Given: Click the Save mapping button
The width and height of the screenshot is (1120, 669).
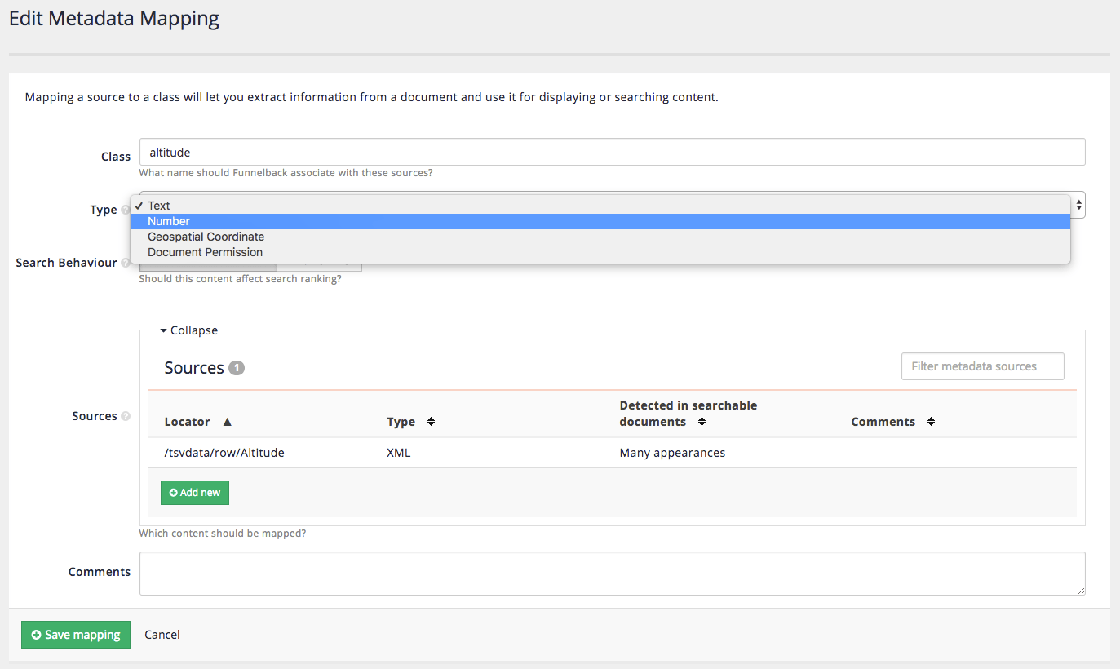Looking at the screenshot, I should click(76, 635).
